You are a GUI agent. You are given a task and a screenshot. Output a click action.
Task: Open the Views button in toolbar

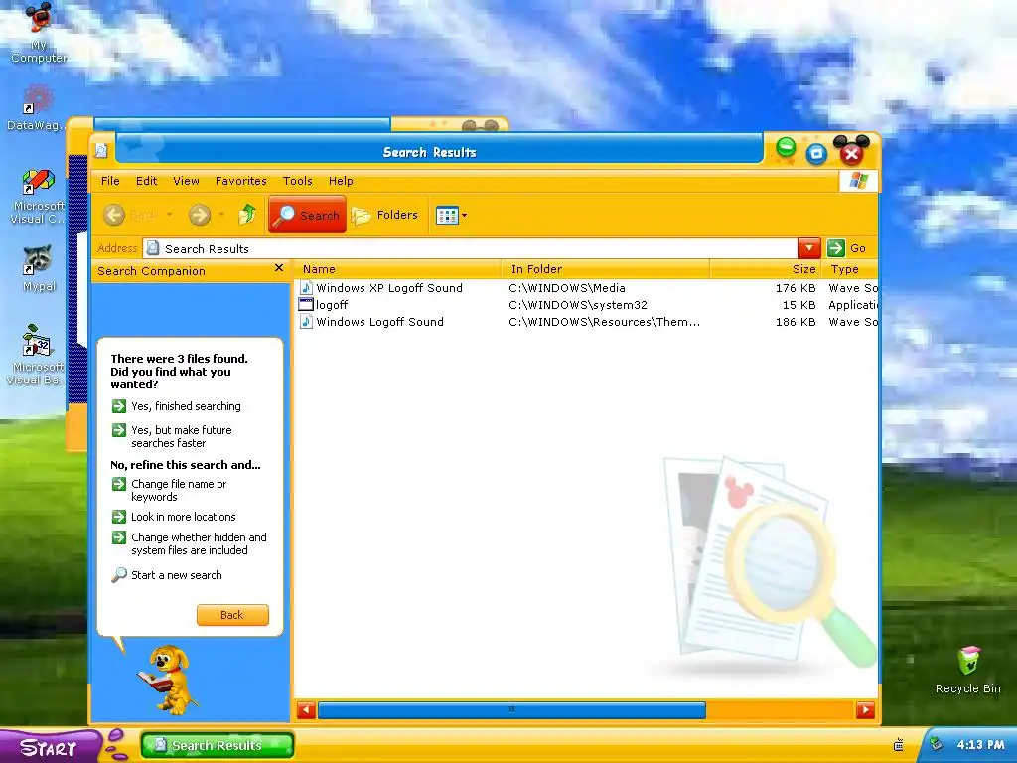point(447,215)
